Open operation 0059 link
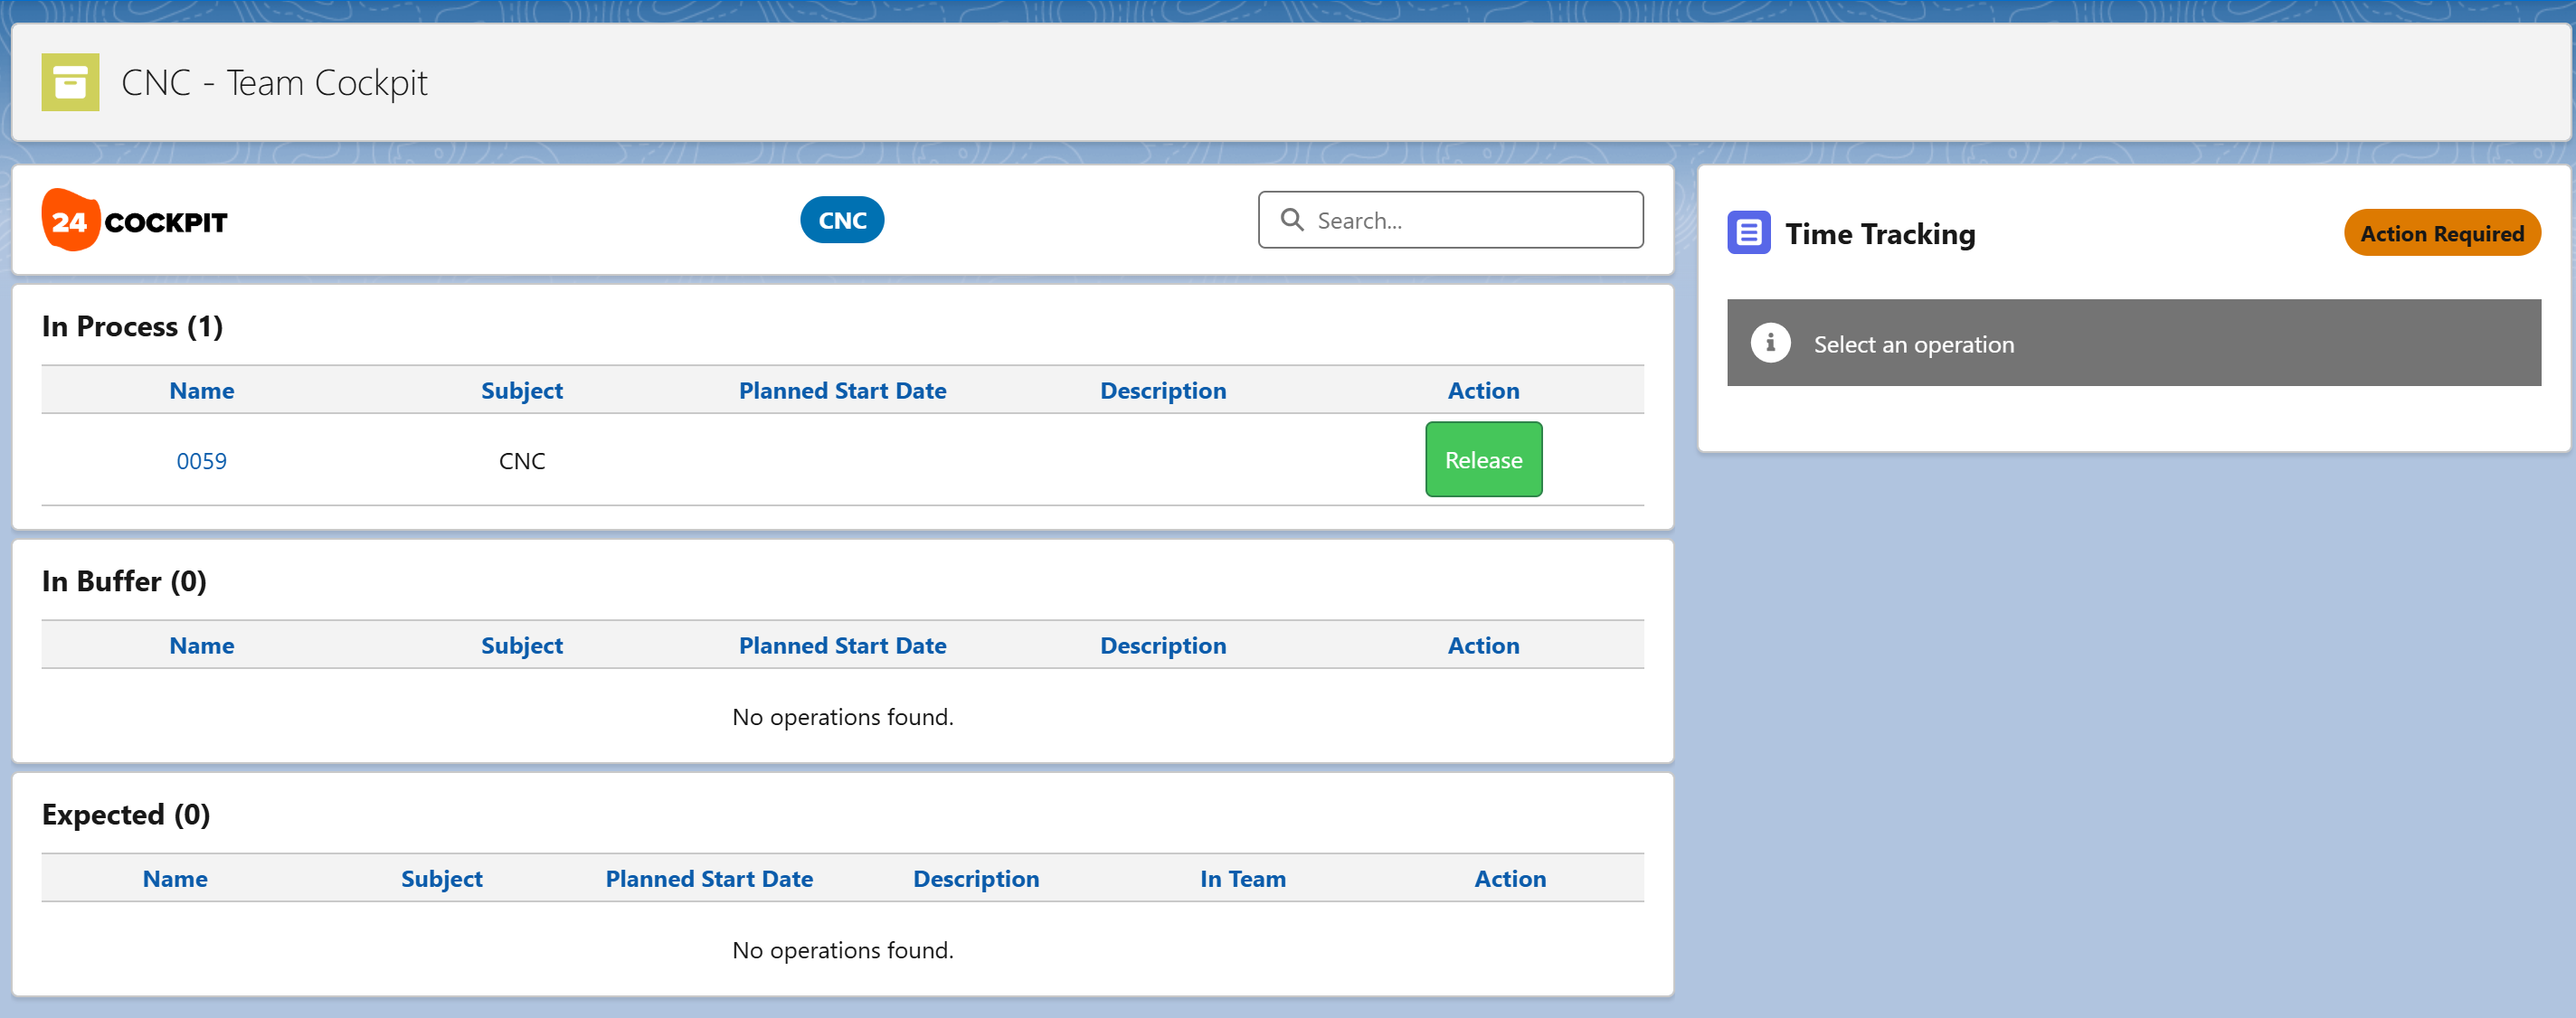This screenshot has width=2576, height=1018. (x=201, y=461)
